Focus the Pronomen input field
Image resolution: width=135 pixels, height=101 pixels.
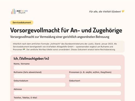[x=95, y=76]
